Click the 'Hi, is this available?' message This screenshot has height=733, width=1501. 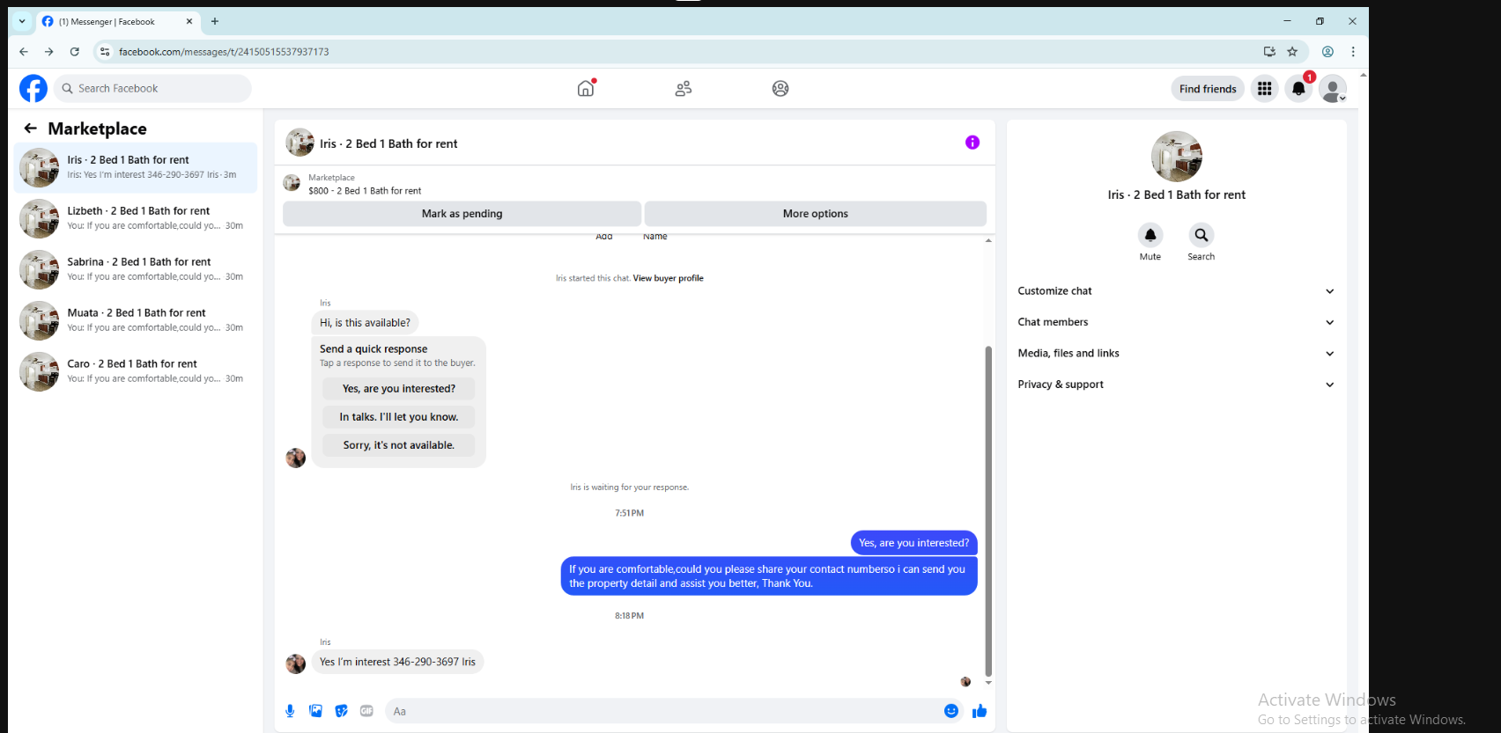pyautogui.click(x=365, y=323)
